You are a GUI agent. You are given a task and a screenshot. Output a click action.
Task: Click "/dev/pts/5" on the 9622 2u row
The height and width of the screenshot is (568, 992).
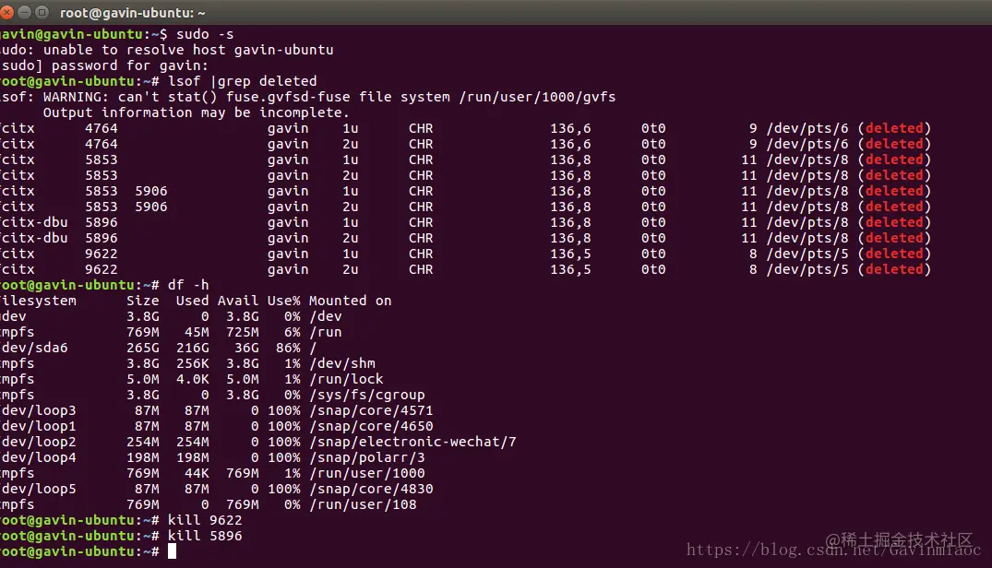tap(807, 270)
